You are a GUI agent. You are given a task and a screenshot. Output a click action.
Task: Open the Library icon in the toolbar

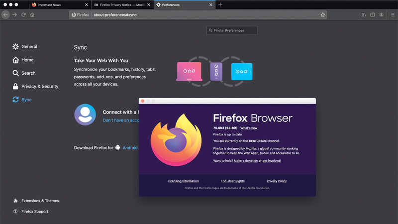(364, 15)
